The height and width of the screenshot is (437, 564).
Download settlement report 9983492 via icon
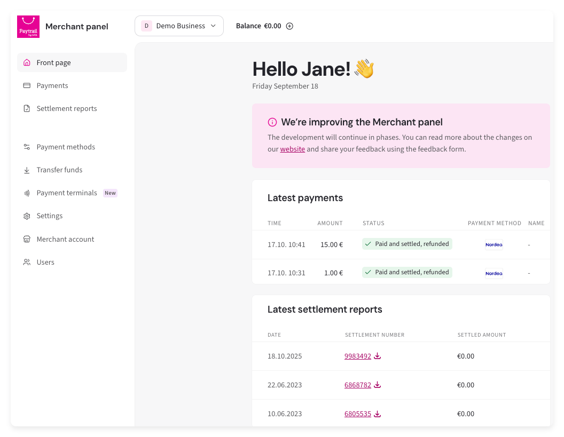point(377,356)
